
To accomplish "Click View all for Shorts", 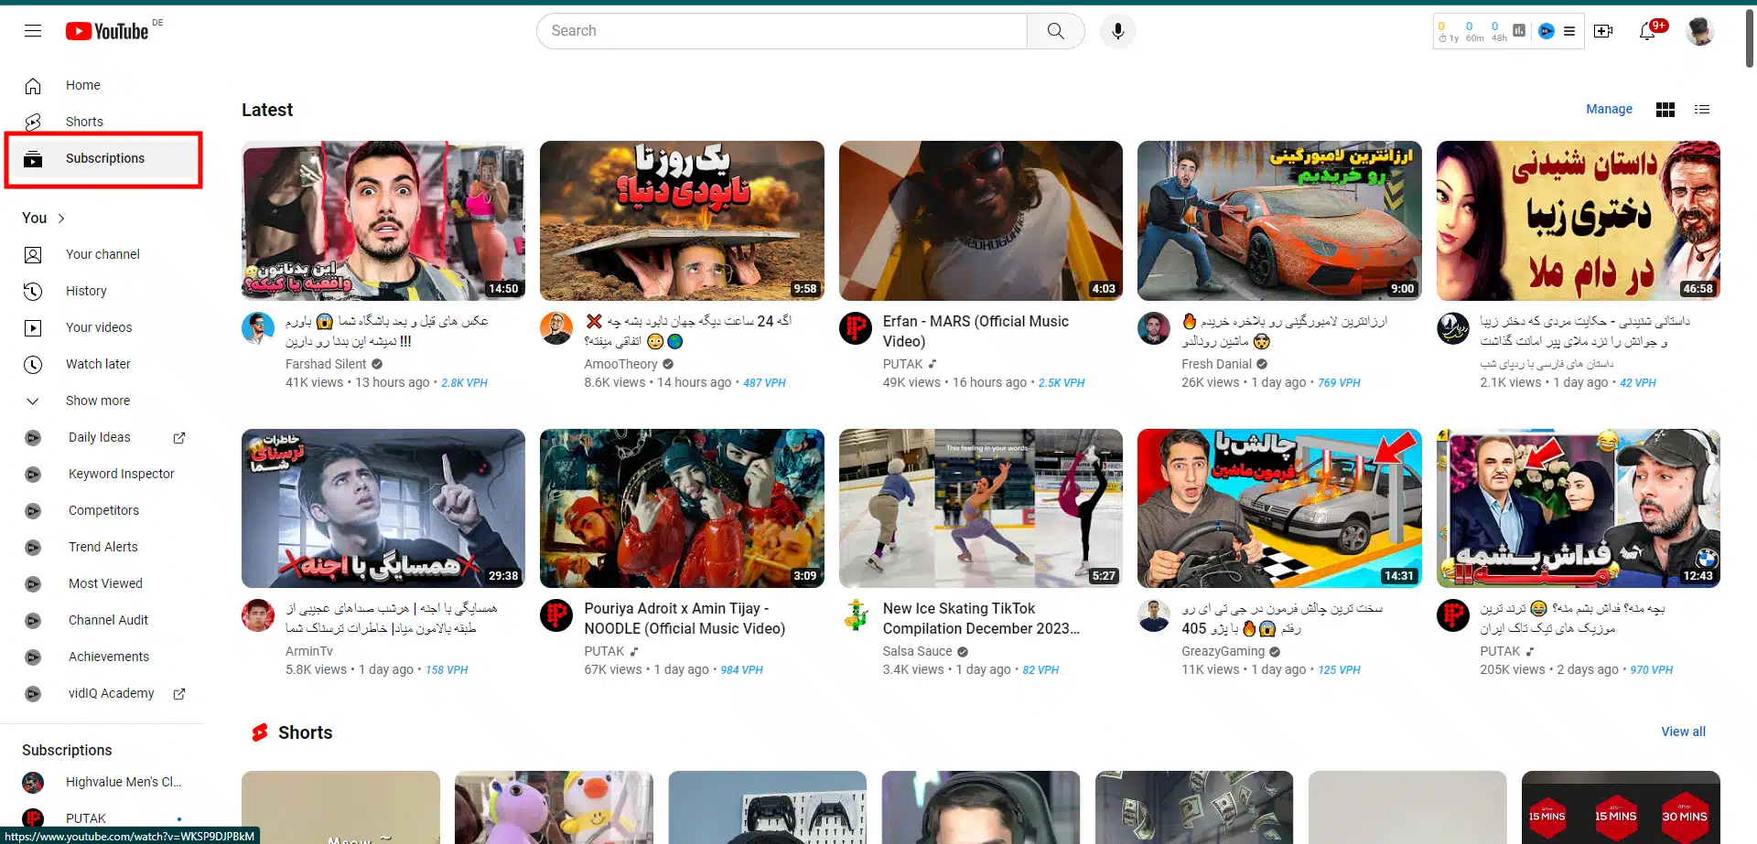I will pyautogui.click(x=1683, y=732).
